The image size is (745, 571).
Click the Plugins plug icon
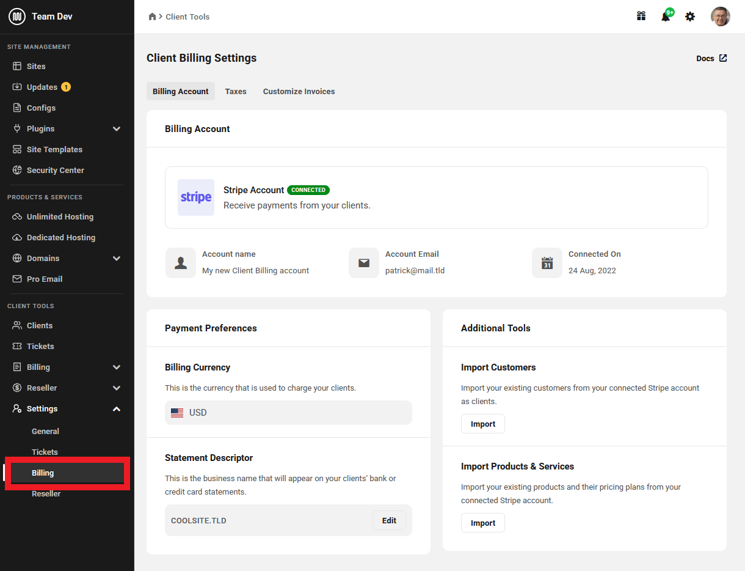click(17, 128)
